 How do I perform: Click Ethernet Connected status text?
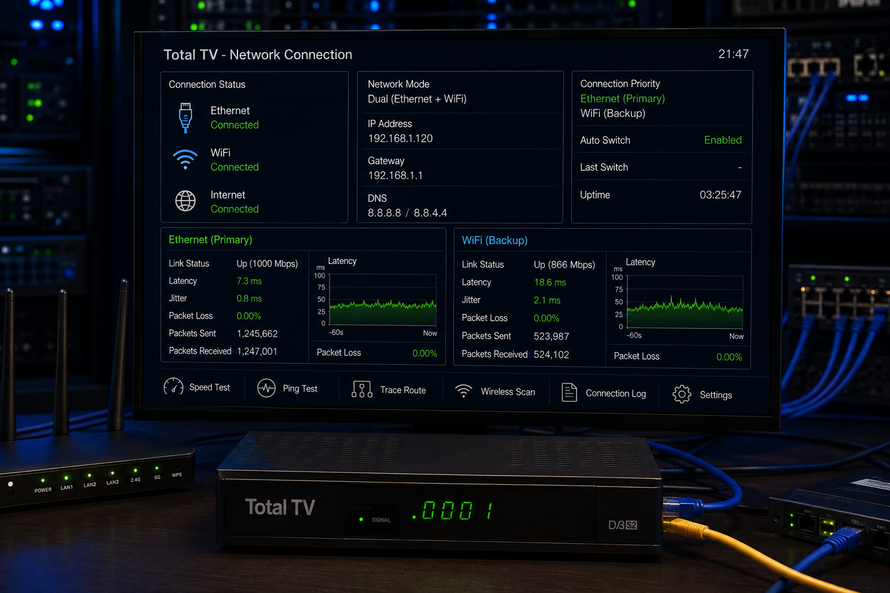coord(235,125)
